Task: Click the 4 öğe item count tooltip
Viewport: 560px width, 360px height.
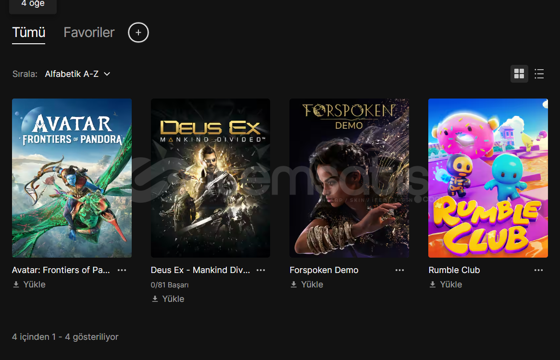Action: pyautogui.click(x=33, y=4)
